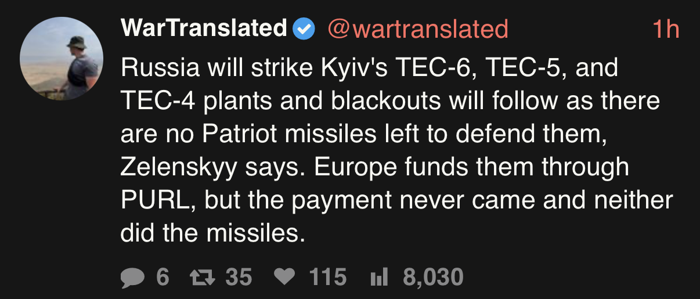The image size is (700, 299).
Task: Click the 1h timestamp
Action: pos(665,29)
